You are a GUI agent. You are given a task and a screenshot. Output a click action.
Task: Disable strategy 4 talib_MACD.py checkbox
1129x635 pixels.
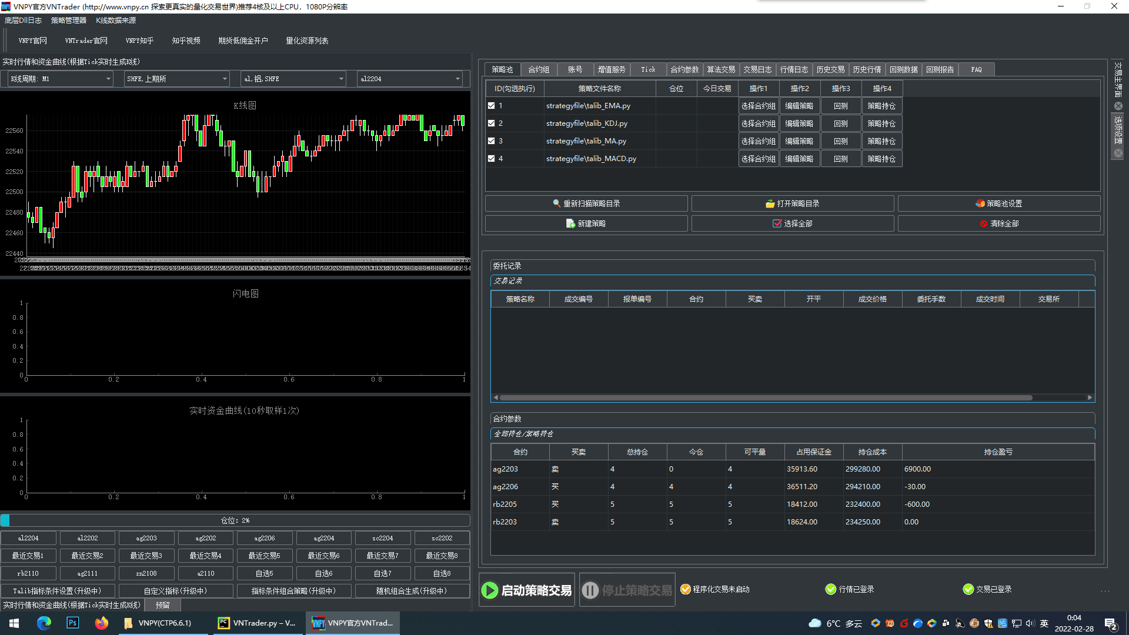click(x=492, y=159)
